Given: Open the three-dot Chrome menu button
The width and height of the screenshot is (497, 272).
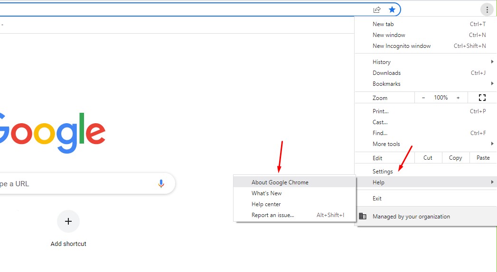Looking at the screenshot, I should pos(487,10).
